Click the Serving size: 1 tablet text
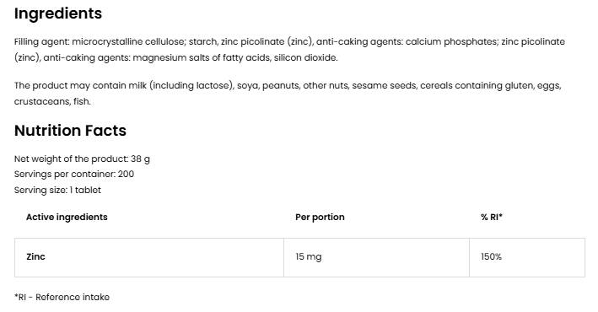The width and height of the screenshot is (598, 312). pyautogui.click(x=57, y=190)
